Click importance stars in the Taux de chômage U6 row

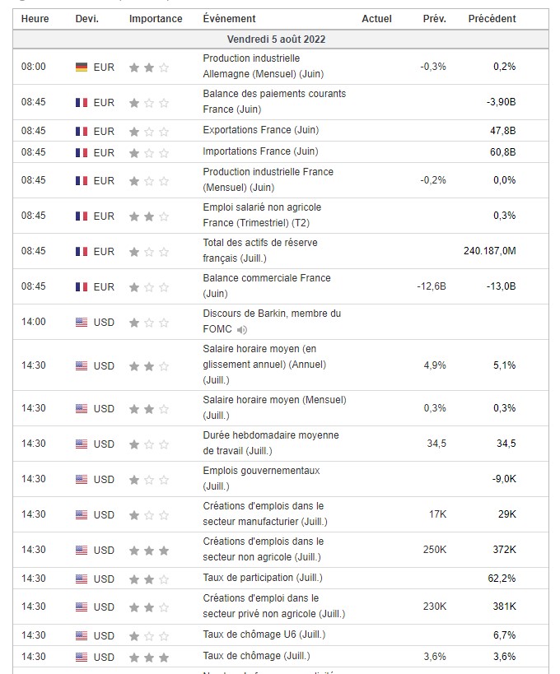149,635
